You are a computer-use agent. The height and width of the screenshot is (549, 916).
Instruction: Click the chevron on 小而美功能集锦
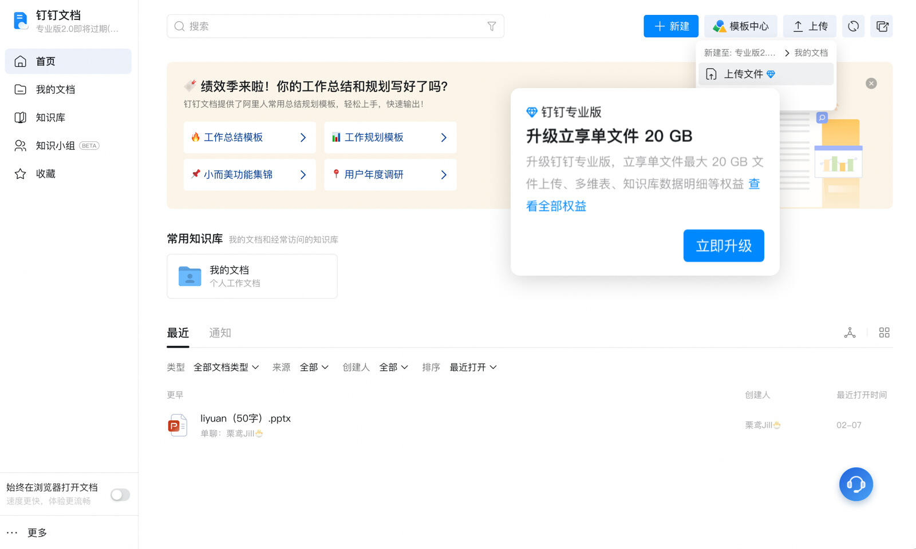click(303, 174)
